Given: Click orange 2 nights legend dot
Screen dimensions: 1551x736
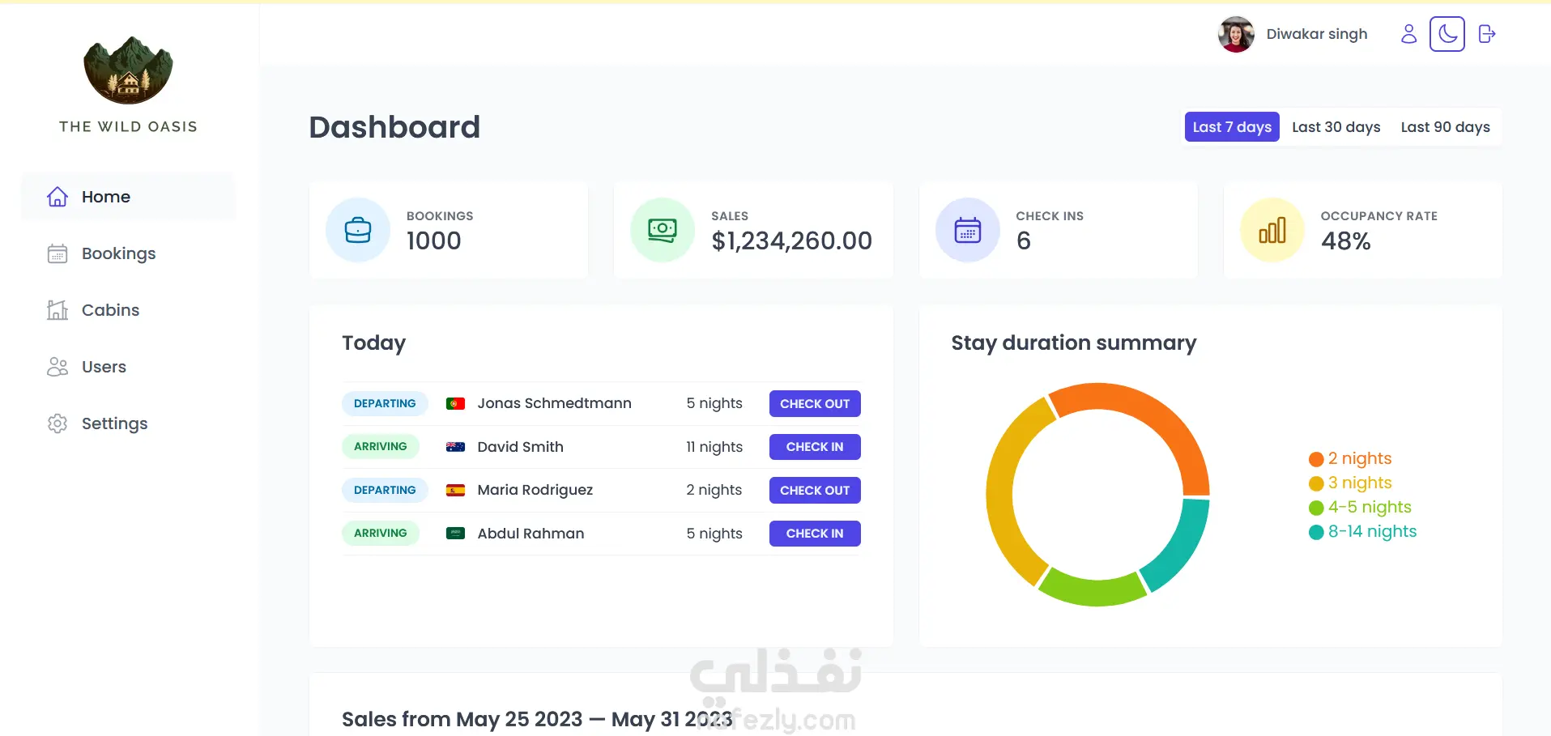Looking at the screenshot, I should pos(1316,459).
